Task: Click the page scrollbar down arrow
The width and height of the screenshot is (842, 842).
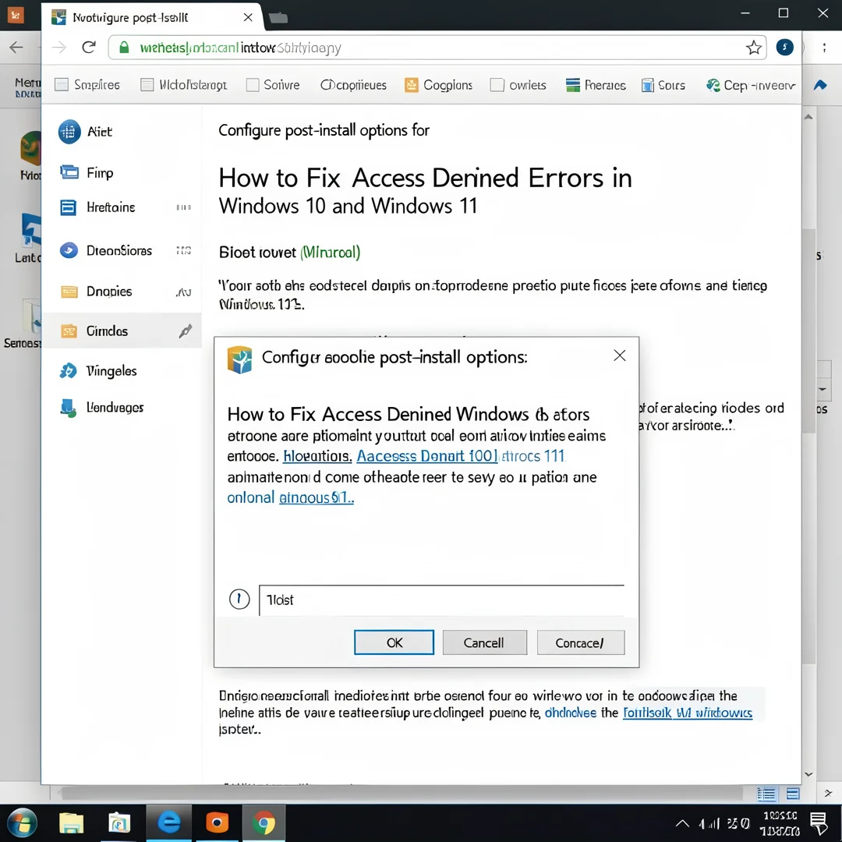Action: tap(808, 774)
